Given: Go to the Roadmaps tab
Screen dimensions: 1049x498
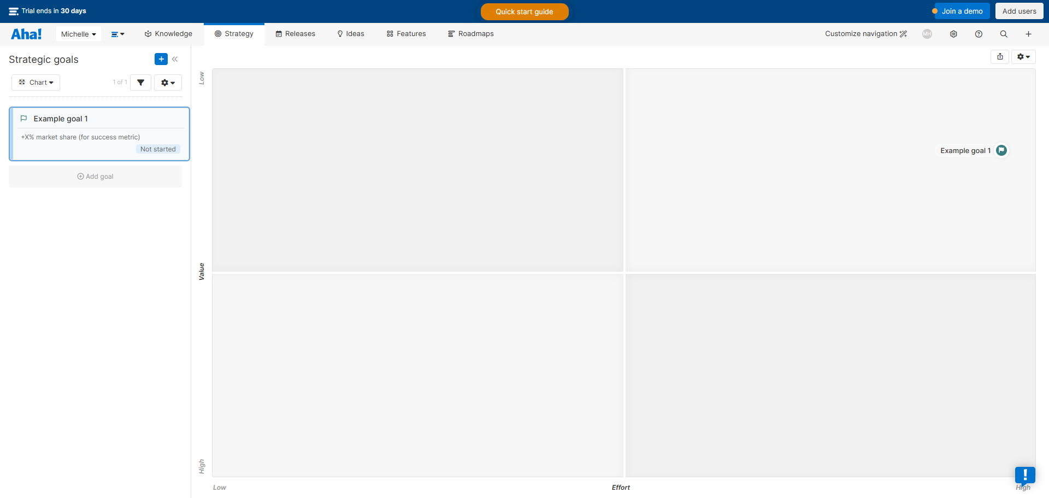Looking at the screenshot, I should point(470,34).
